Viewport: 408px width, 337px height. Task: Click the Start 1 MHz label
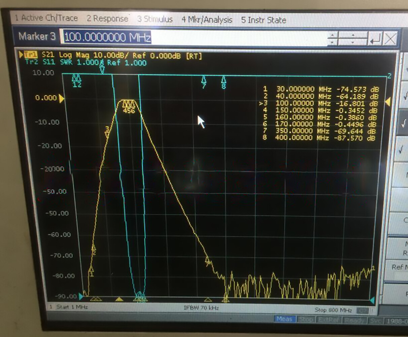(x=71, y=307)
